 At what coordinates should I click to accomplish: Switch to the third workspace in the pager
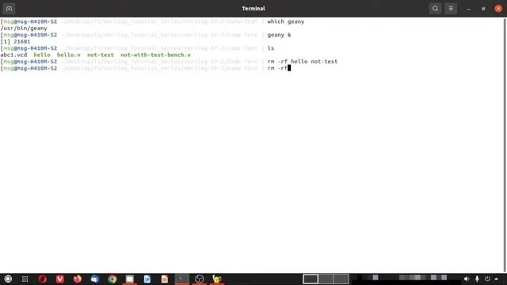click(x=341, y=279)
